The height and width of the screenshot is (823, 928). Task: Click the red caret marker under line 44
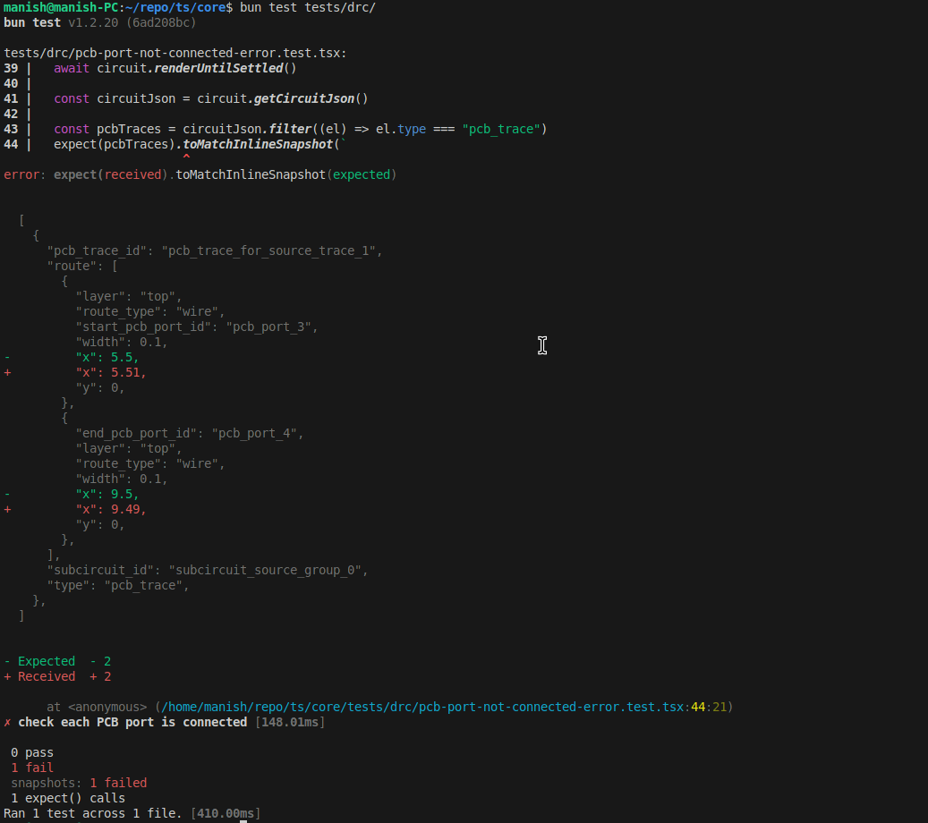point(186,157)
